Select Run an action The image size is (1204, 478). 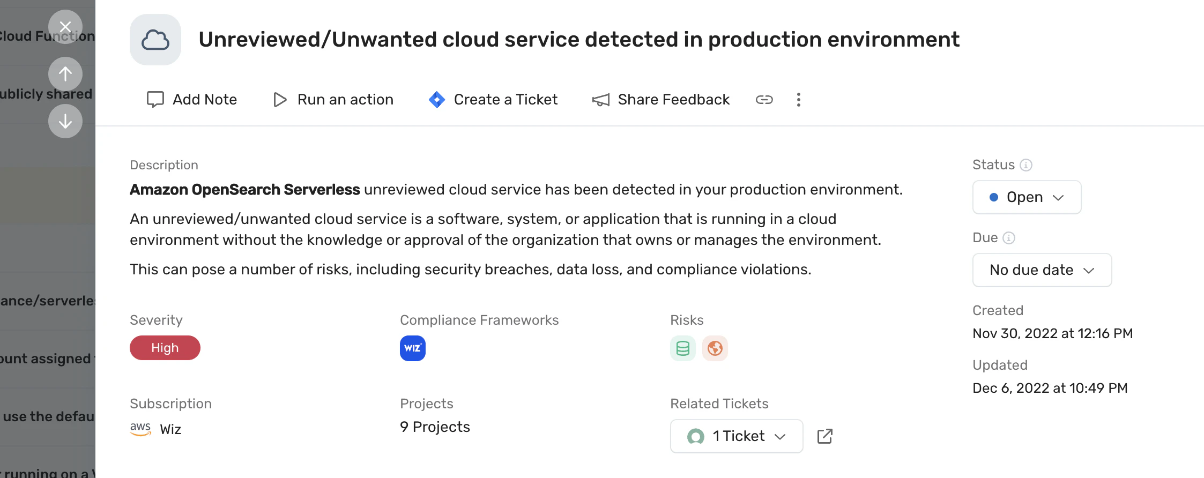[x=333, y=100]
